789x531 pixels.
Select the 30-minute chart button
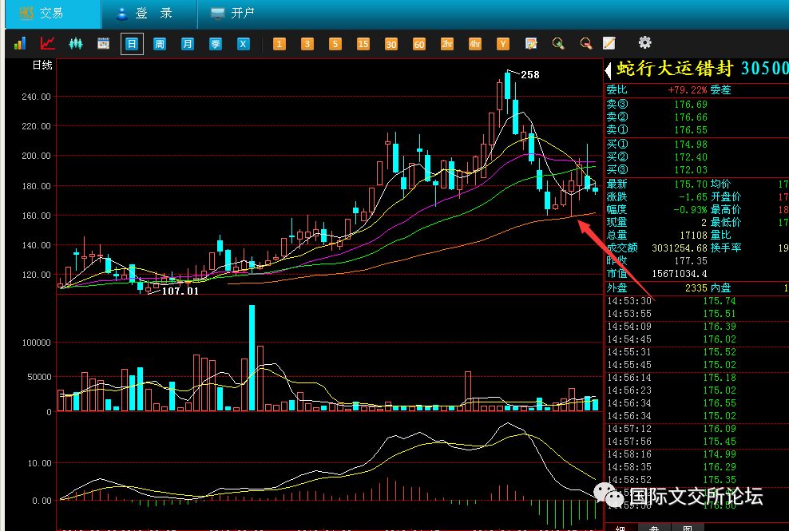click(x=391, y=44)
